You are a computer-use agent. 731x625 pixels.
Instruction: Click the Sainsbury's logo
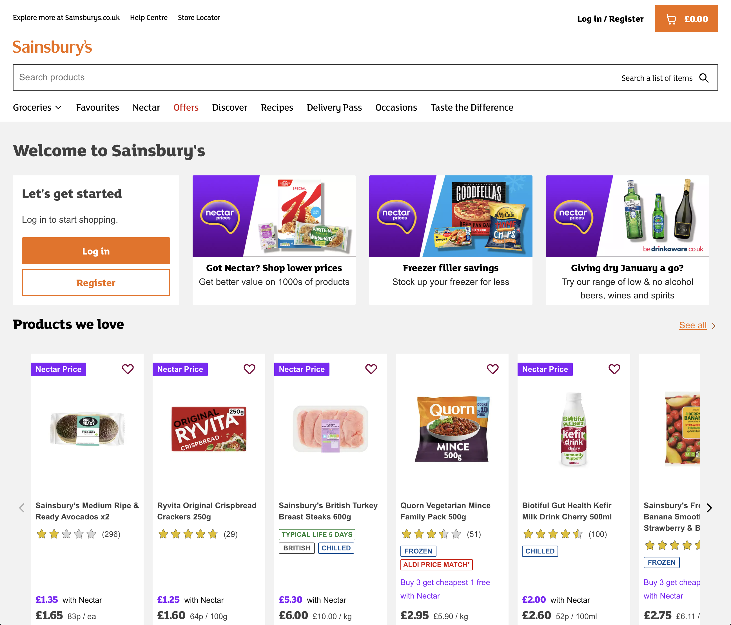(x=52, y=47)
